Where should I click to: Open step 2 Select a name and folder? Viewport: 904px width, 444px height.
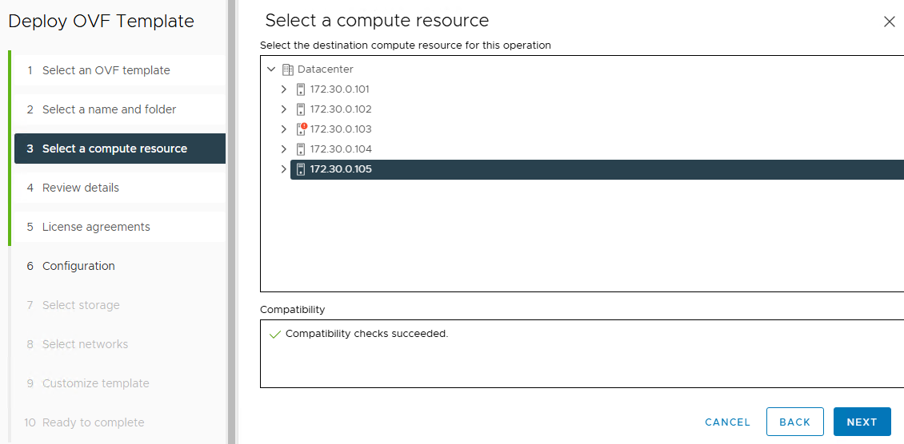pyautogui.click(x=109, y=109)
